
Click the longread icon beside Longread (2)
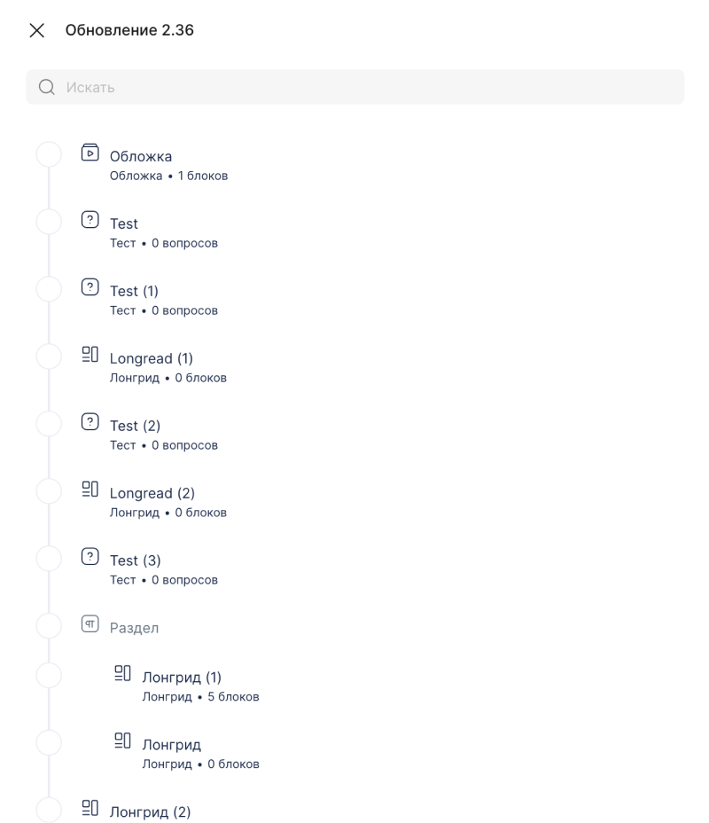tap(90, 490)
